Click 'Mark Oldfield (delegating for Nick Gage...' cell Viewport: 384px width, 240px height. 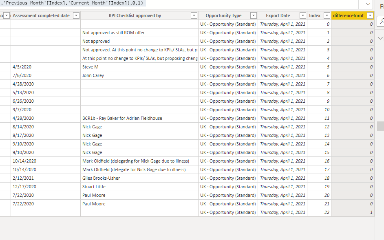point(139,161)
